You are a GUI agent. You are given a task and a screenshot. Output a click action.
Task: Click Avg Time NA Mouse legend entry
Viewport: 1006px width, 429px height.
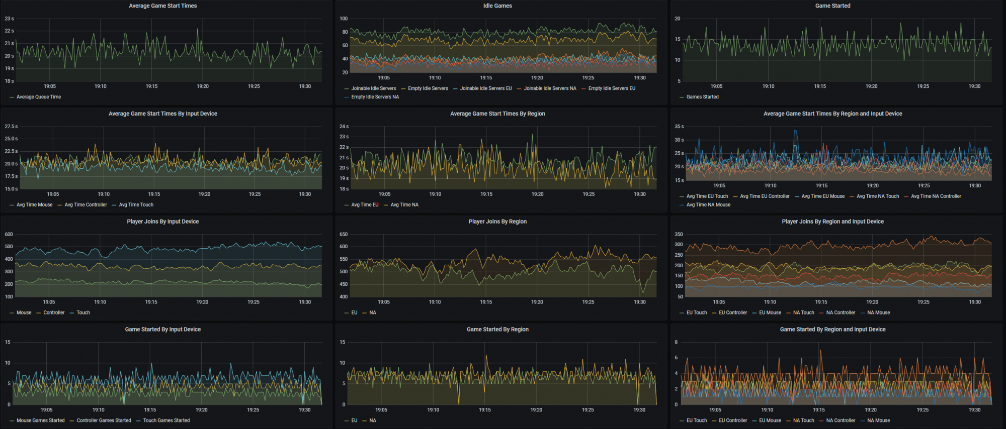coord(708,205)
